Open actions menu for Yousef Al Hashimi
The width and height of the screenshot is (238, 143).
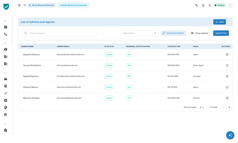pyautogui.click(x=227, y=65)
